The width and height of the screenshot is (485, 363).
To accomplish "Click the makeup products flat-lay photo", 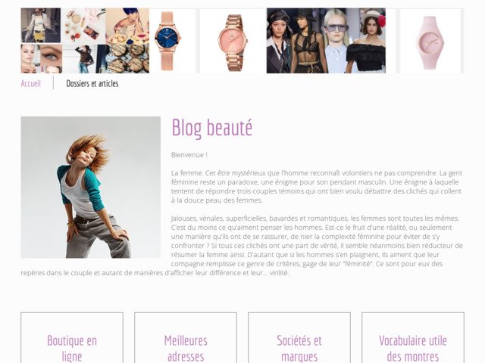I will [x=84, y=26].
